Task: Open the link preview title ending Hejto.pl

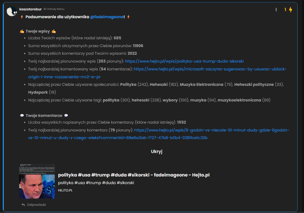Action: click(134, 175)
